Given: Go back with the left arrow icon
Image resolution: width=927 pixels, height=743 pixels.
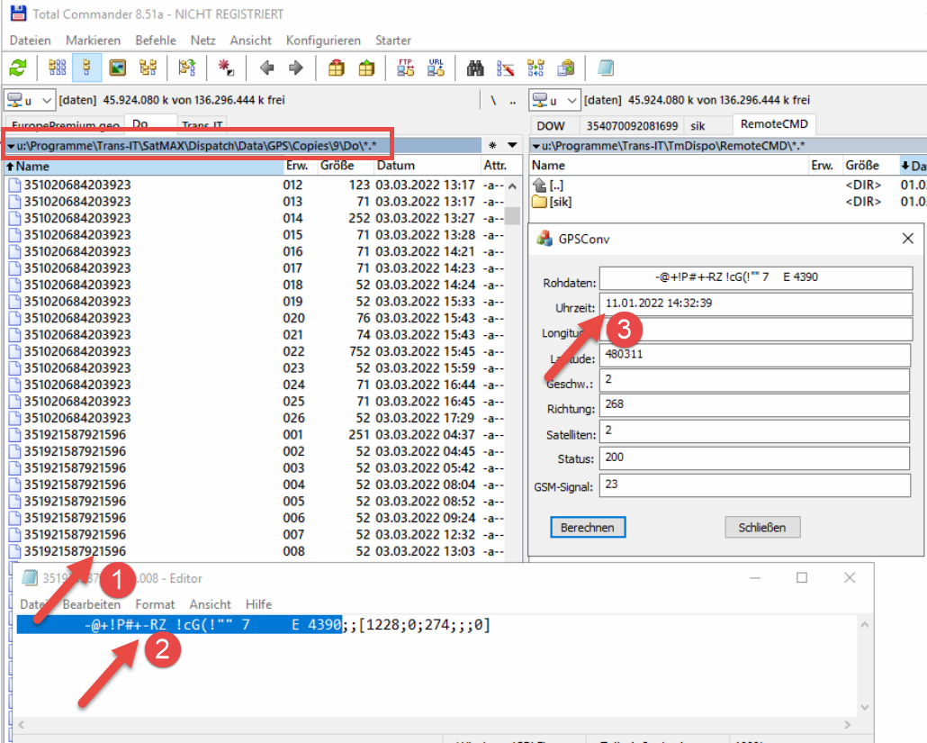Looking at the screenshot, I should click(266, 68).
